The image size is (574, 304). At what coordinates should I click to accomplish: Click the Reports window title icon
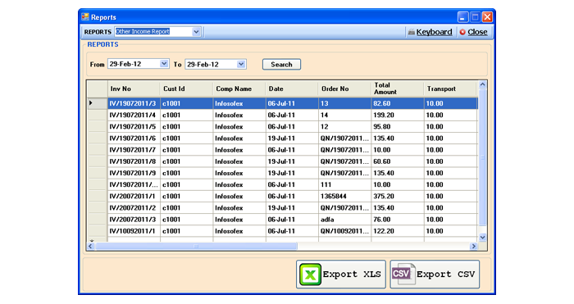point(85,17)
